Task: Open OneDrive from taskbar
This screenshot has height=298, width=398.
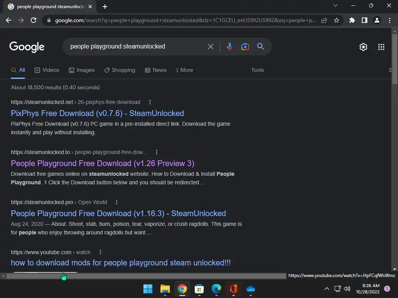Action: point(251,289)
